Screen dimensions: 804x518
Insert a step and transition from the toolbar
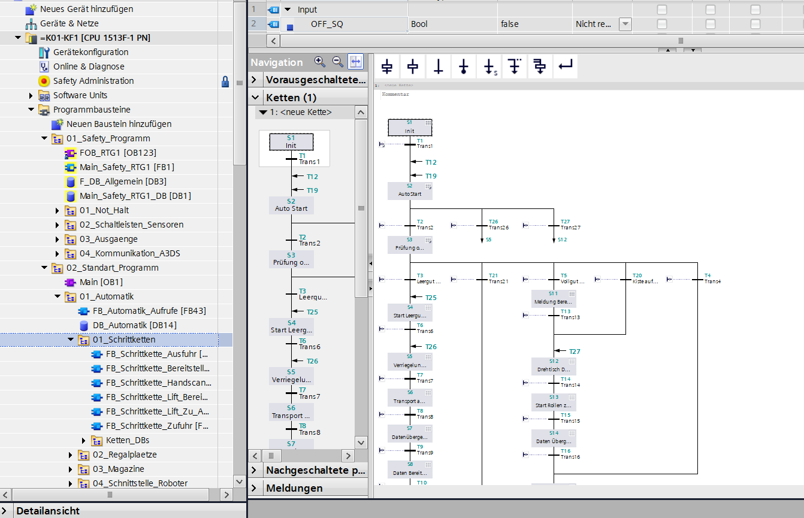(388, 66)
